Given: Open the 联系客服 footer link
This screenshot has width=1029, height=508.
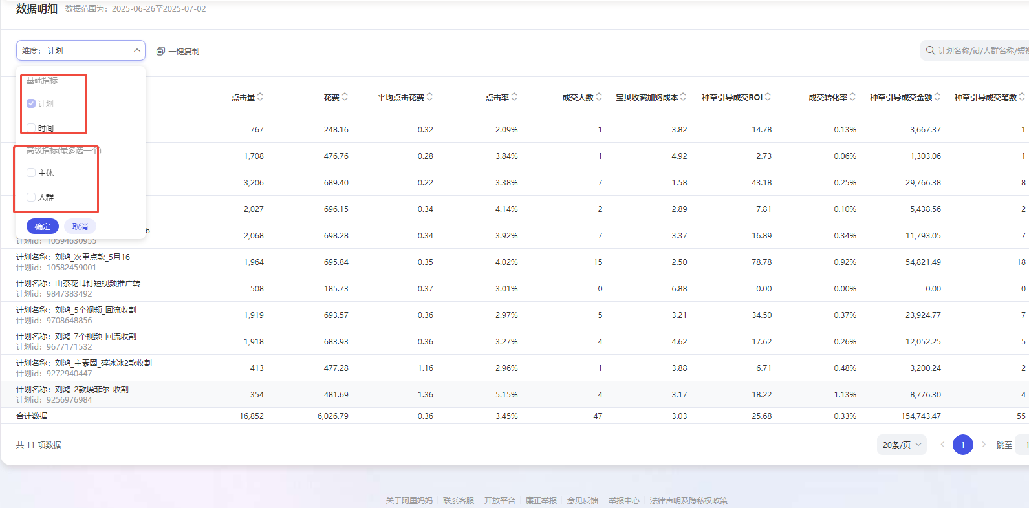Looking at the screenshot, I should tap(458, 500).
